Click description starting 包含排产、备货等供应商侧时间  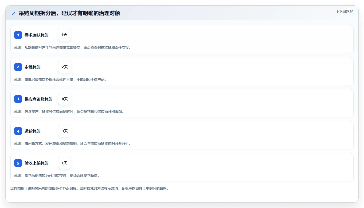coord(69,111)
